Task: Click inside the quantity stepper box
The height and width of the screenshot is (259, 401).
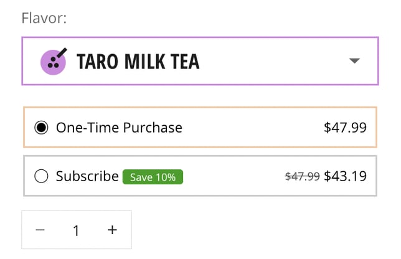Action: (x=77, y=230)
